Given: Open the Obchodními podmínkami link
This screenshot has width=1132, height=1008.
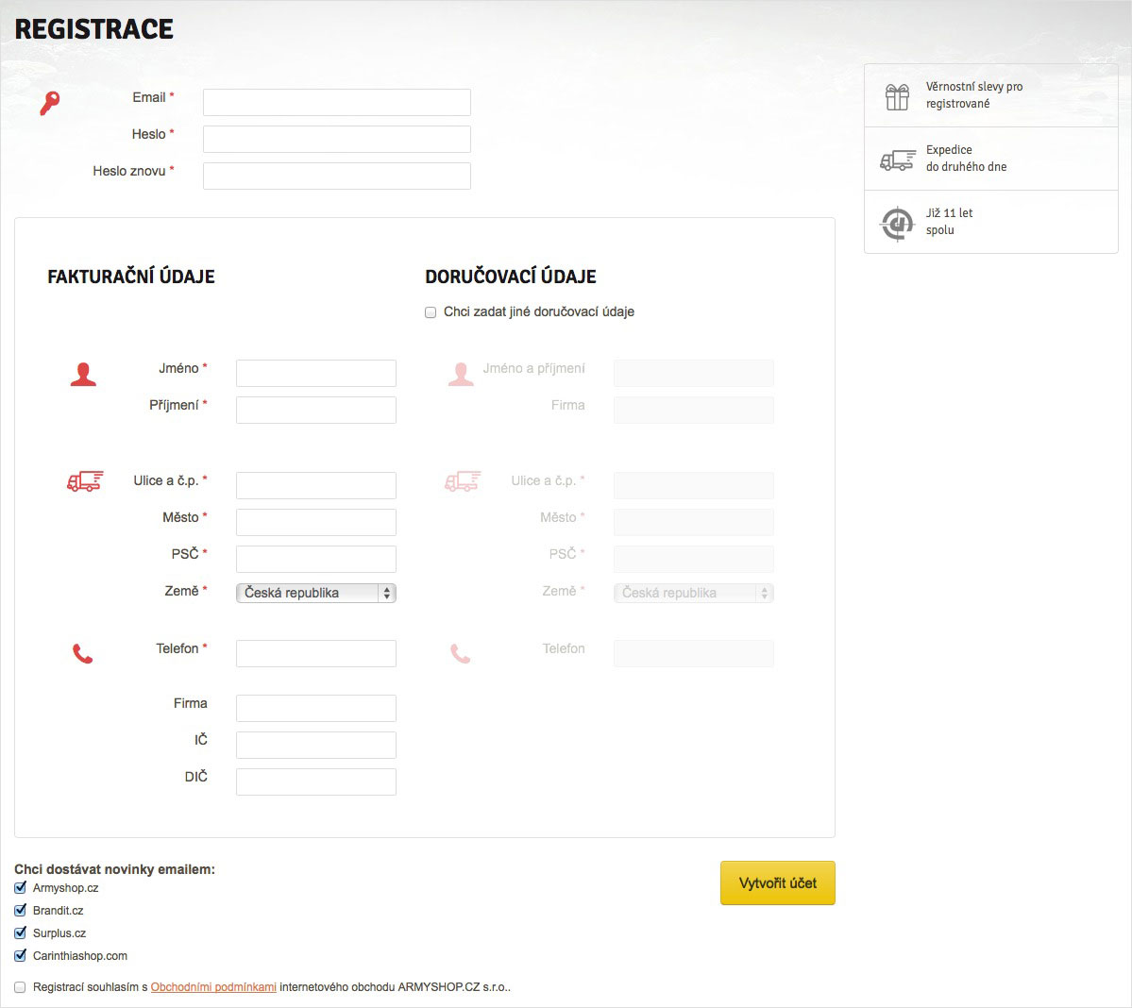Looking at the screenshot, I should (213, 987).
